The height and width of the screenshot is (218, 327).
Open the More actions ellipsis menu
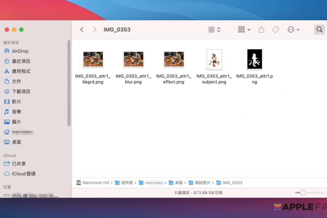point(294,29)
